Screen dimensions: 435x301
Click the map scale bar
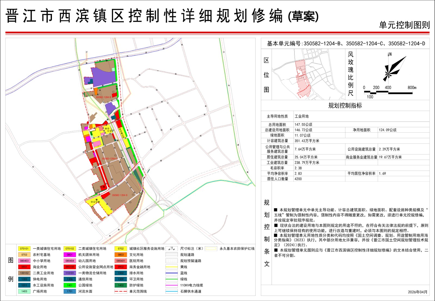point(388,93)
